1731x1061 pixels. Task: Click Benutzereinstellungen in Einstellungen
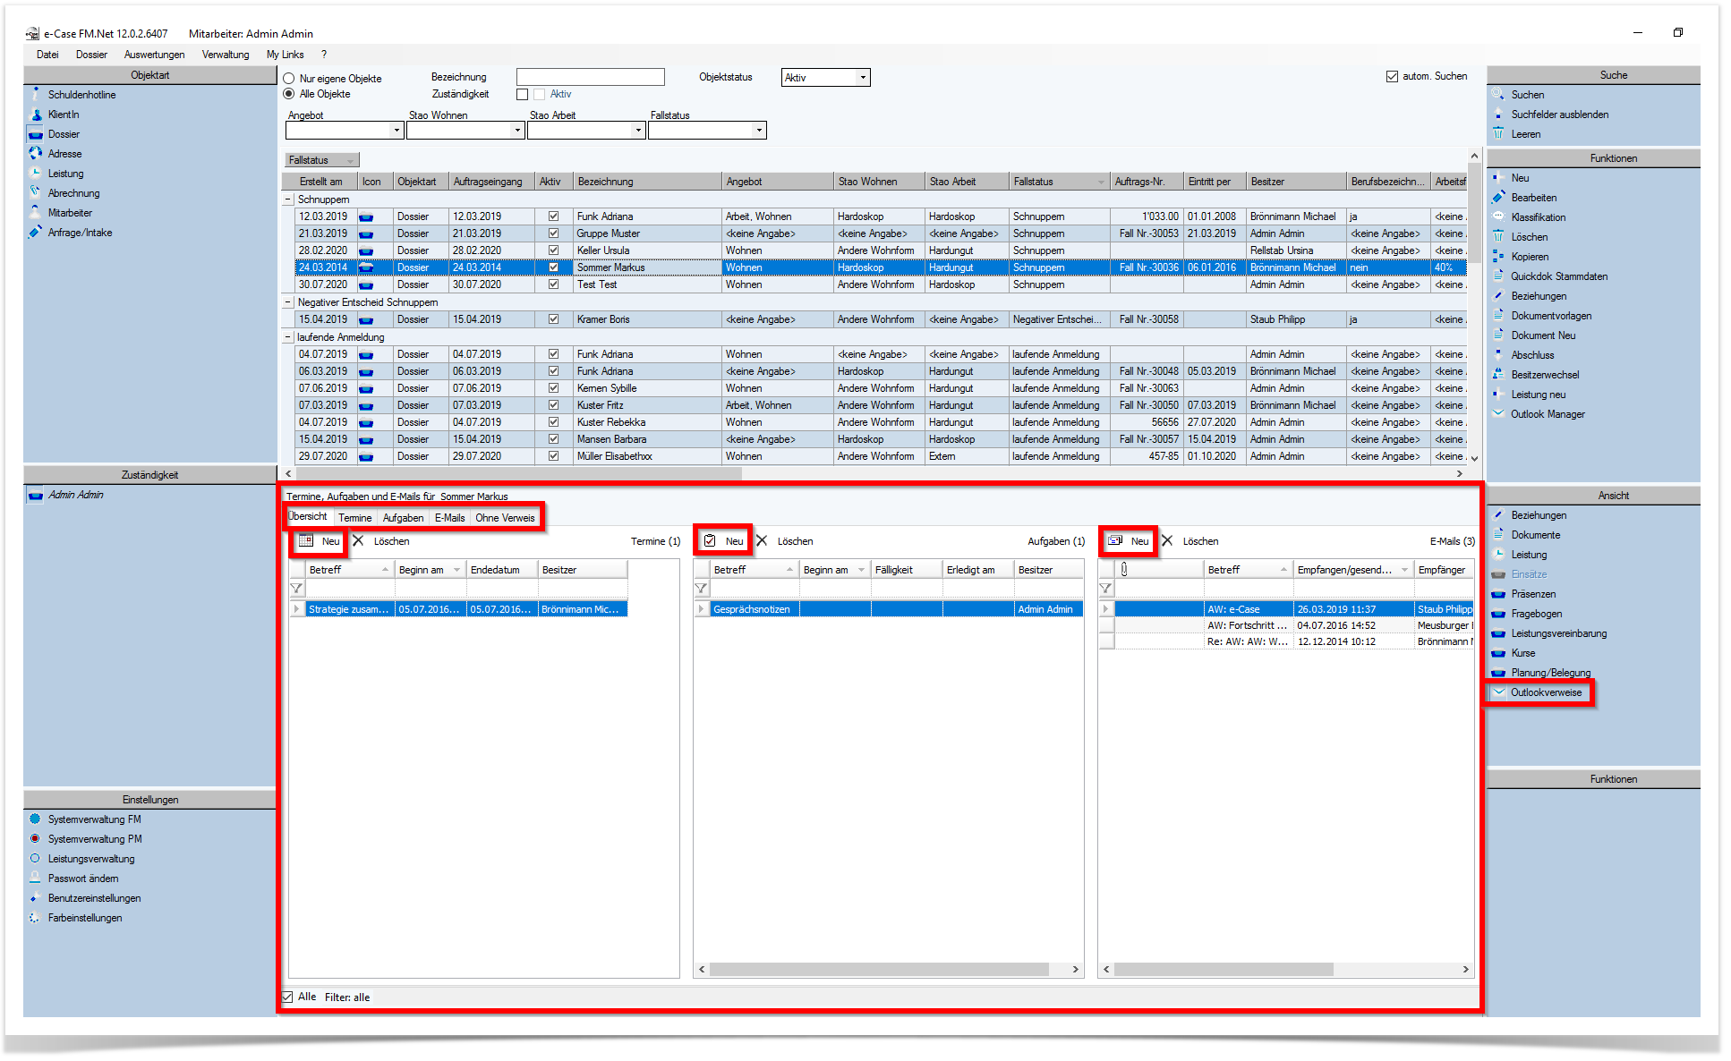(x=94, y=898)
